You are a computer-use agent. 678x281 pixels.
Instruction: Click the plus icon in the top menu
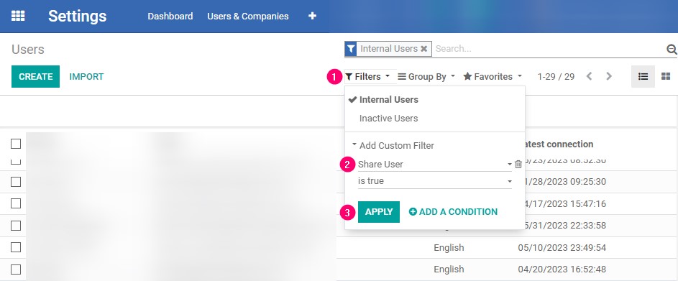click(312, 16)
